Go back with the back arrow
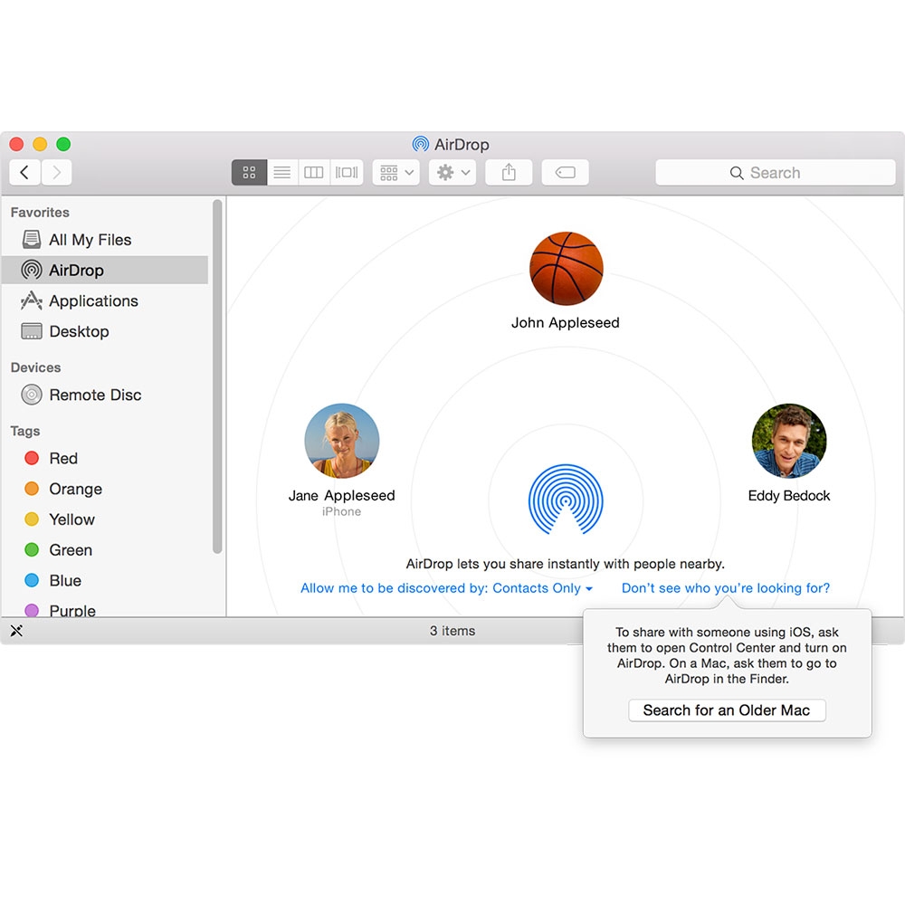This screenshot has height=905, width=905. click(x=24, y=173)
